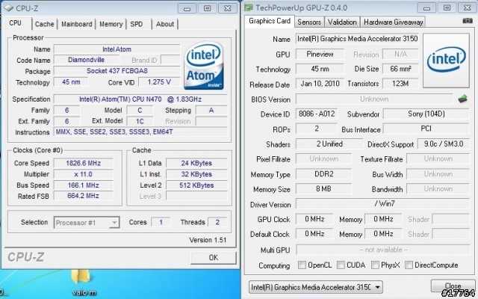Click the Bus Interface value PCI

(x=426, y=129)
